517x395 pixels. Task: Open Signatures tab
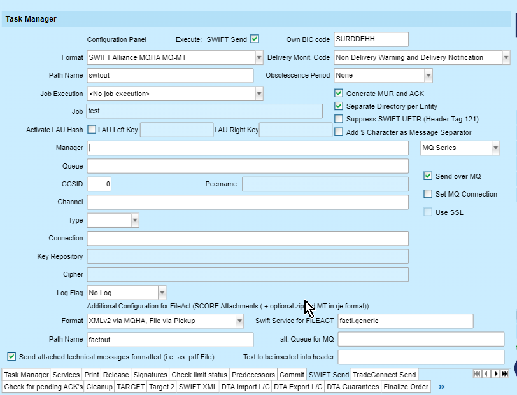click(x=150, y=375)
